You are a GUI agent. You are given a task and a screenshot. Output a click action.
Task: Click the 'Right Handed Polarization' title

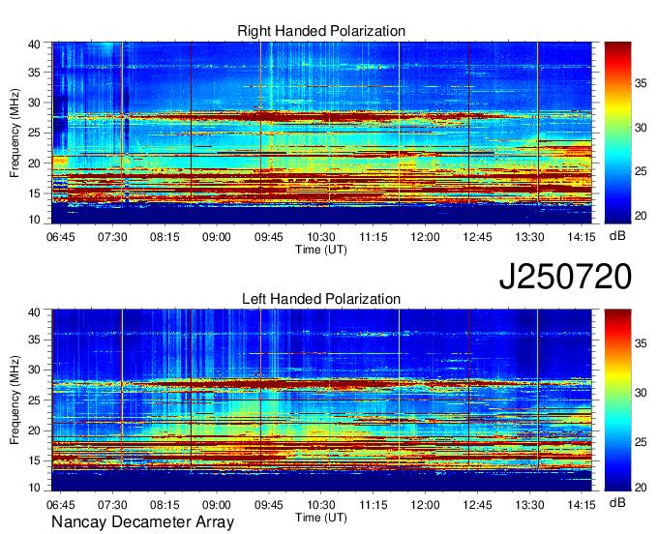pos(321,31)
